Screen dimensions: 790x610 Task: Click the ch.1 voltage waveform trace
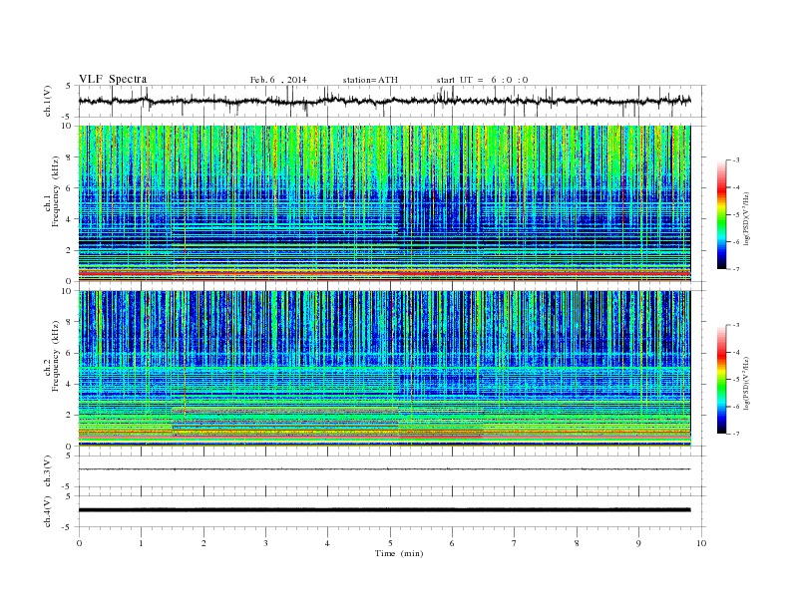pos(384,101)
